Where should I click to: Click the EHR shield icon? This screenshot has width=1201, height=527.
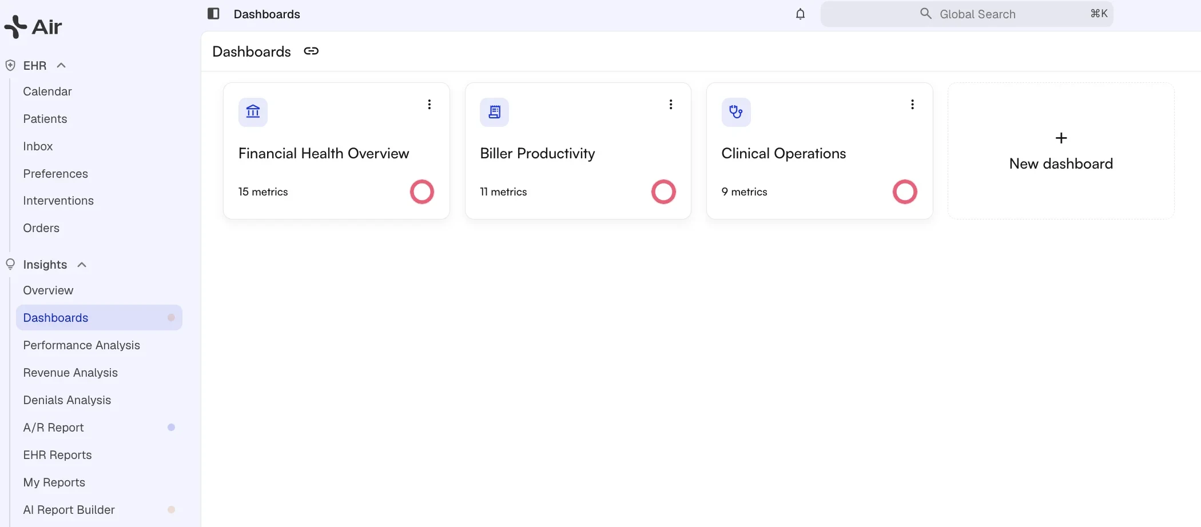click(x=10, y=65)
